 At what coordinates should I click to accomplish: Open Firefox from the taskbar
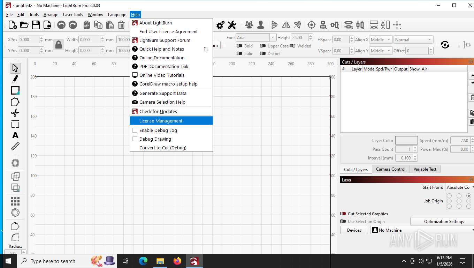(x=177, y=261)
